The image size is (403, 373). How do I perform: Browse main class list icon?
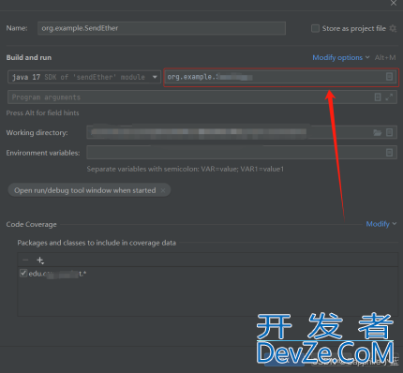pyautogui.click(x=389, y=77)
